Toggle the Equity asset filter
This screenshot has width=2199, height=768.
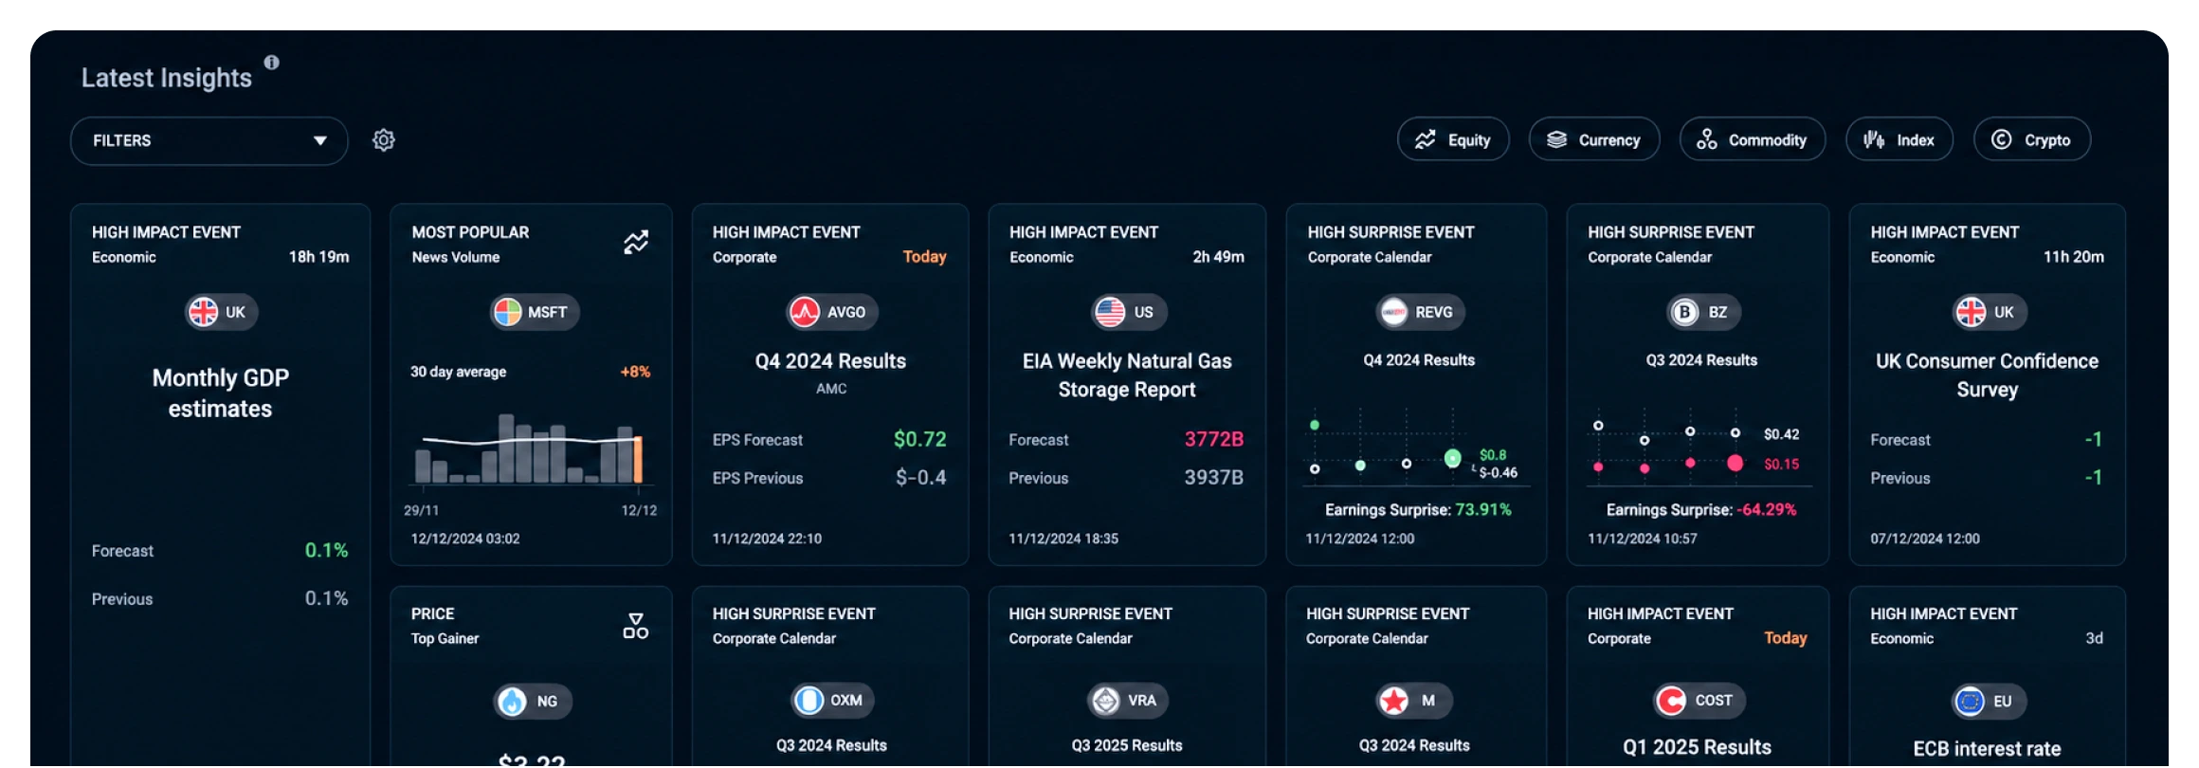point(1453,140)
